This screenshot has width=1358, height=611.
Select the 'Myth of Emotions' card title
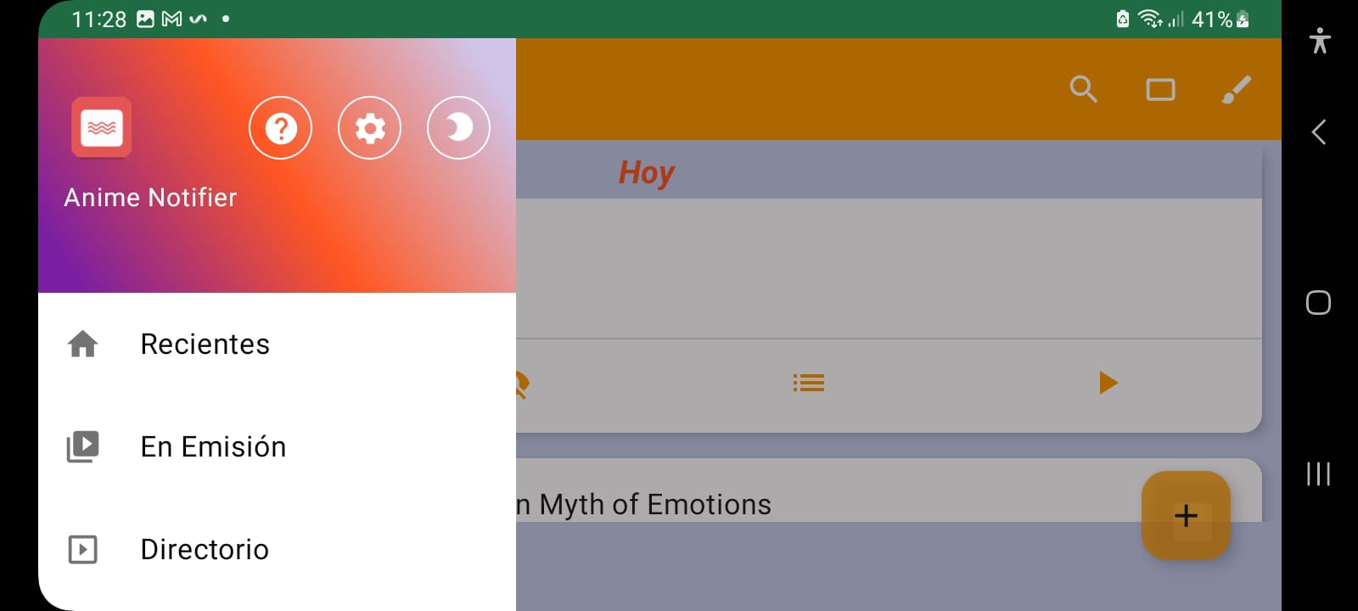point(644,505)
